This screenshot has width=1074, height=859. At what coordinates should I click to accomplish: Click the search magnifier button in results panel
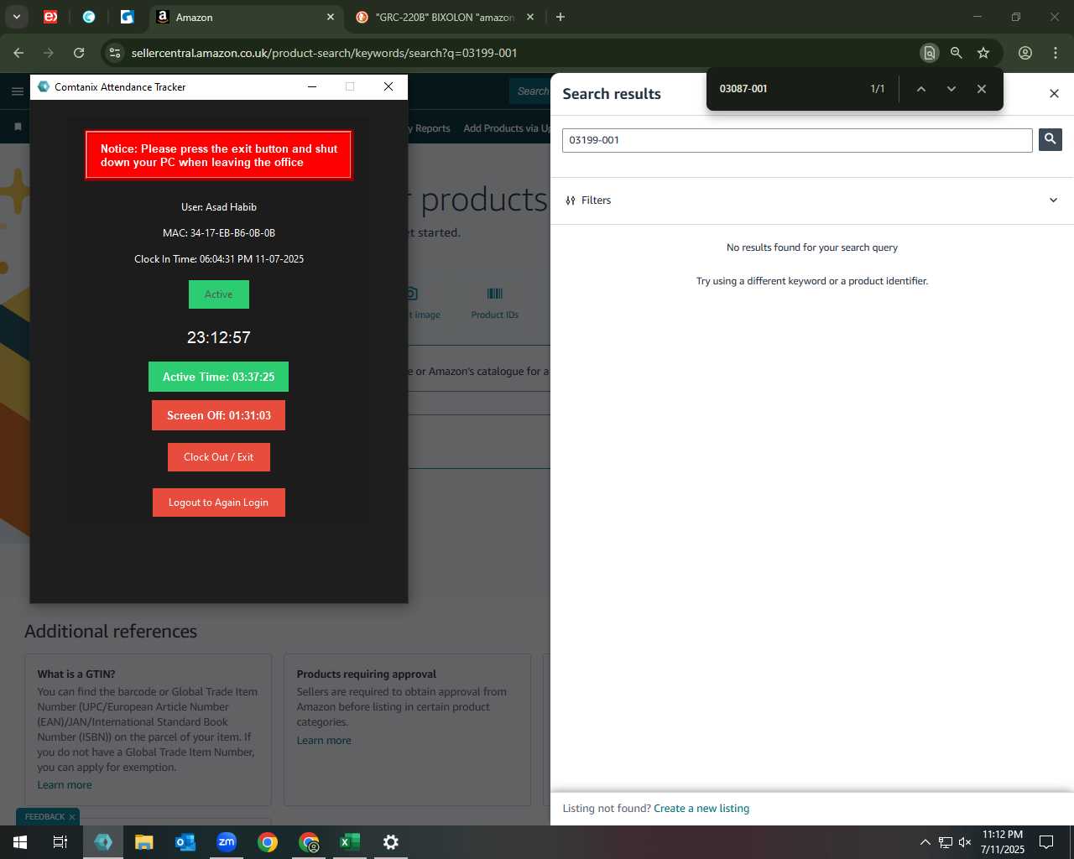pos(1050,139)
